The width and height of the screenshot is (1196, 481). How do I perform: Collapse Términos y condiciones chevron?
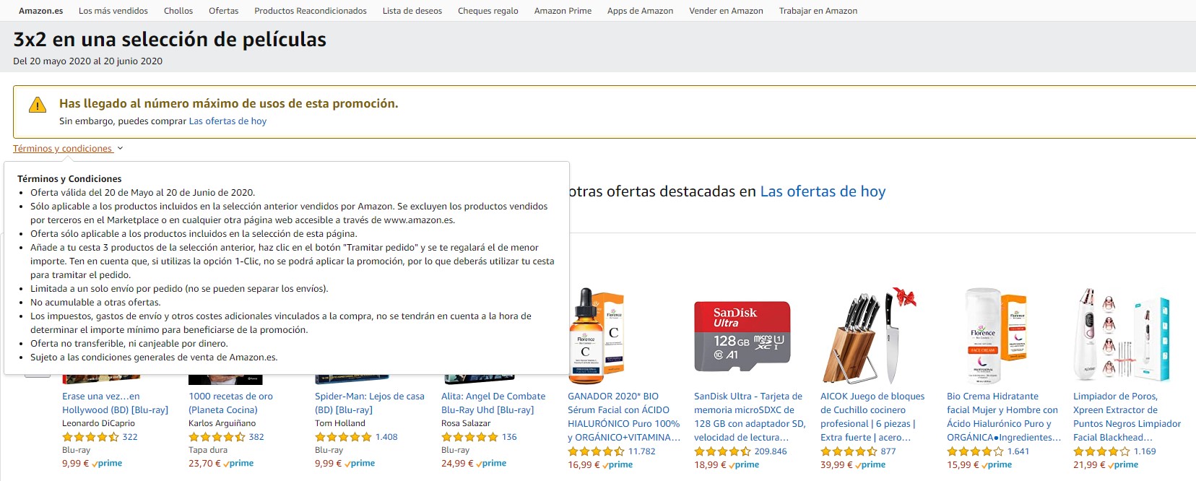point(120,149)
